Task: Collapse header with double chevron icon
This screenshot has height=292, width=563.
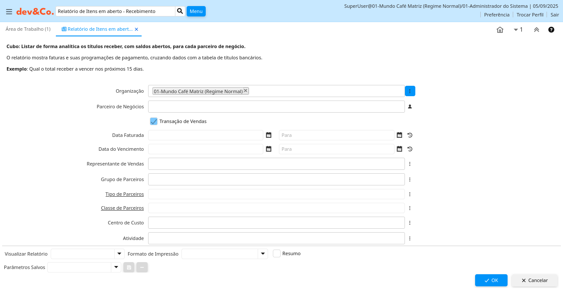Action: tap(536, 30)
